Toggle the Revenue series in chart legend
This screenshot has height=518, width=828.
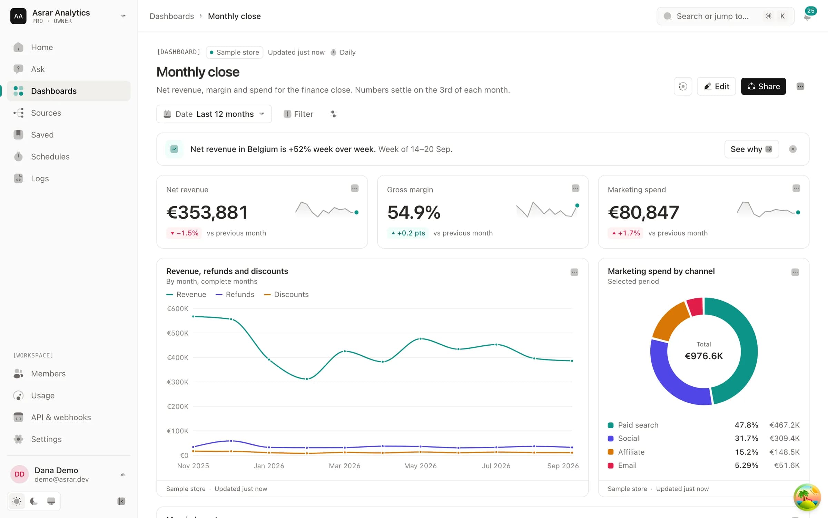pyautogui.click(x=186, y=295)
